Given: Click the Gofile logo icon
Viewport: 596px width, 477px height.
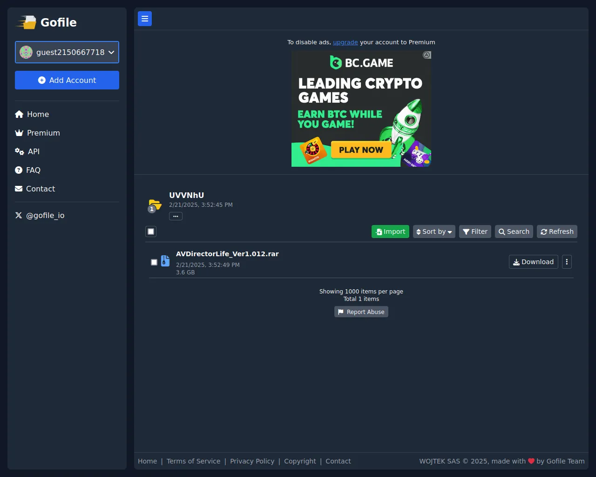Looking at the screenshot, I should click(x=27, y=22).
